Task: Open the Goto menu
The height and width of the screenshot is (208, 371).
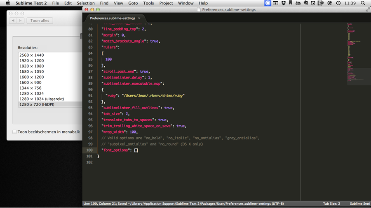Action: pos(133,3)
